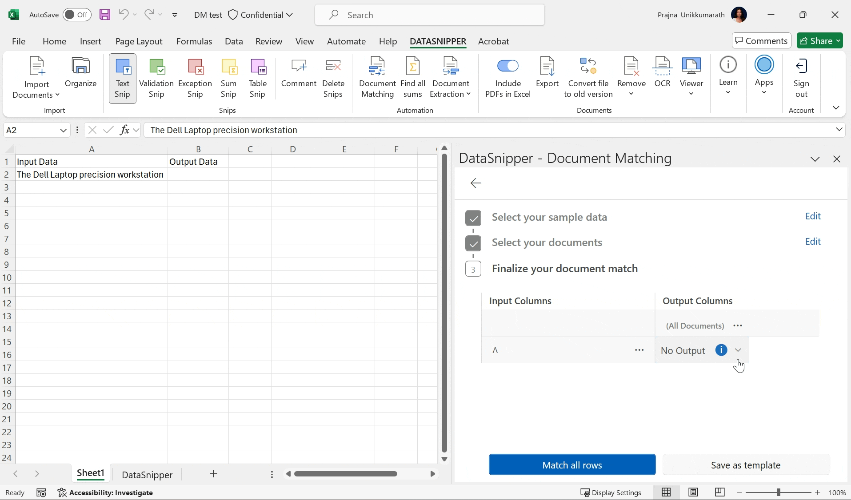Open the Confidential sensitivity dropdown

(290, 15)
